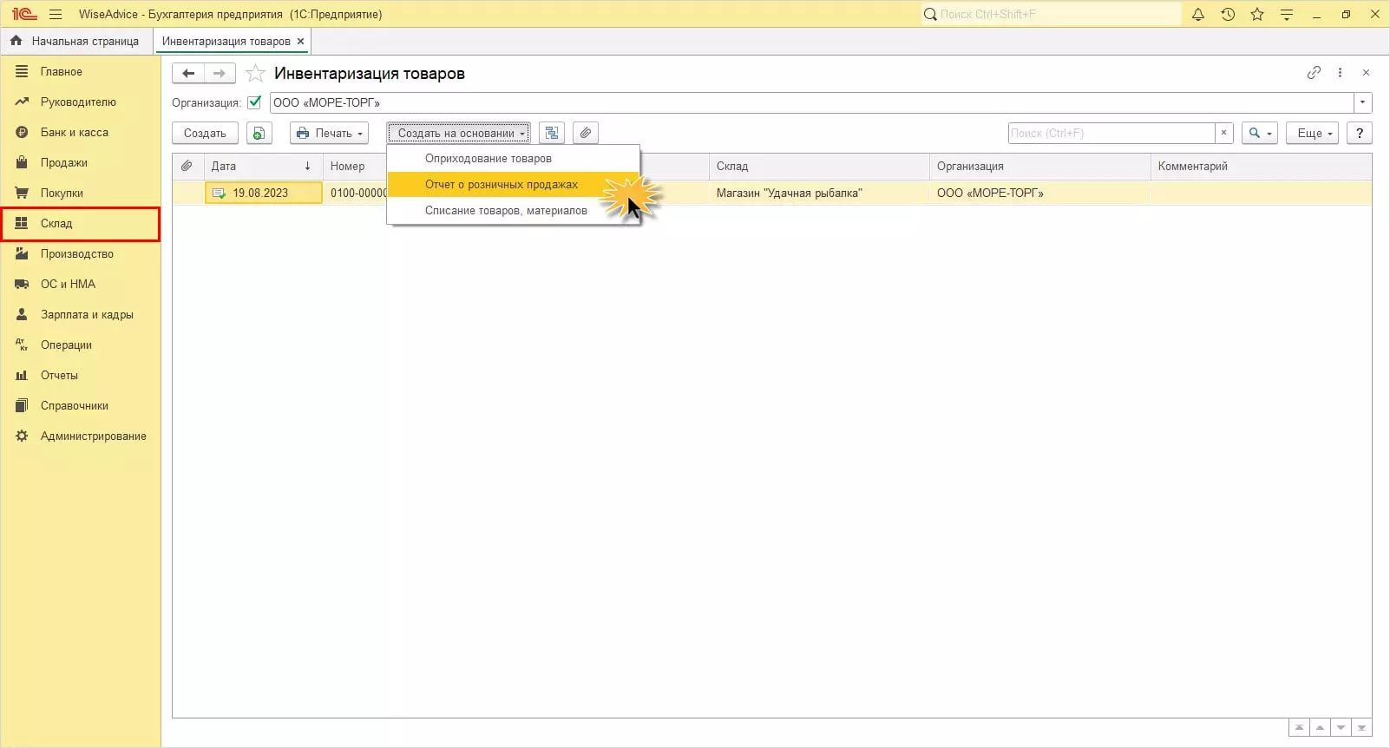Focus the list search field Поиск (Ctrl+F)
The image size is (1390, 748).
pyautogui.click(x=1111, y=133)
